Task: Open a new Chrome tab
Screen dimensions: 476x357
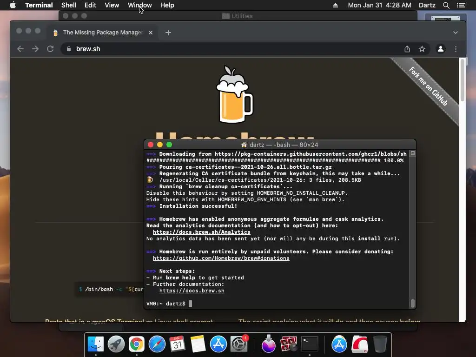Action: tap(168, 33)
